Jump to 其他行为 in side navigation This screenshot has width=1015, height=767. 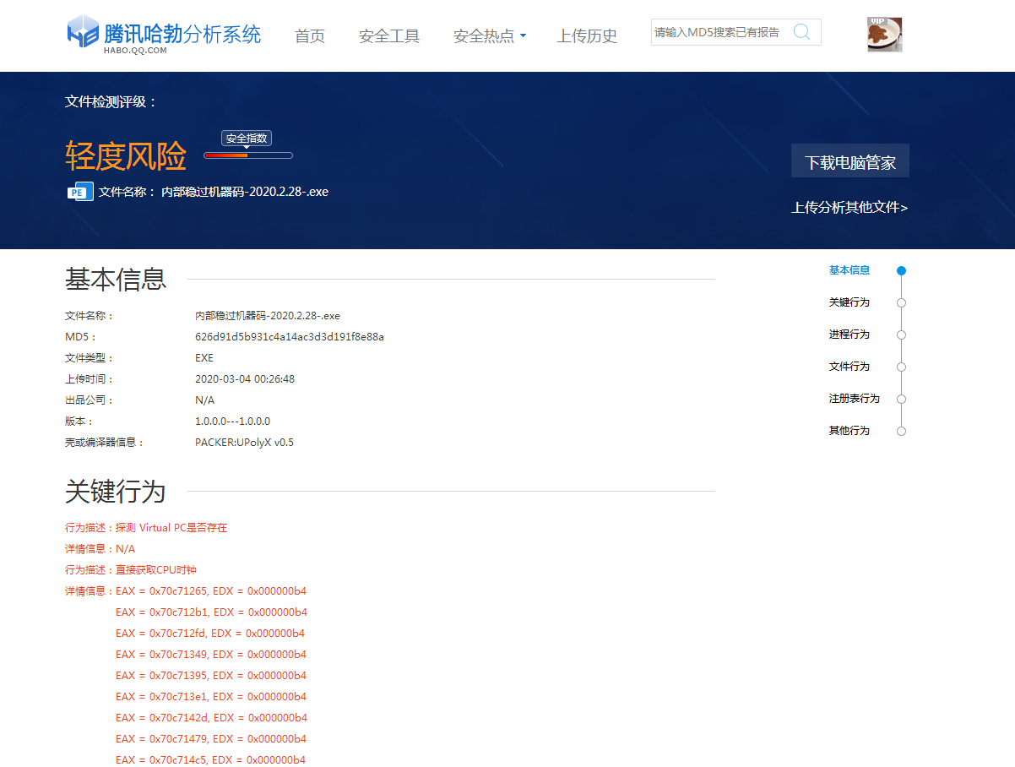[849, 431]
